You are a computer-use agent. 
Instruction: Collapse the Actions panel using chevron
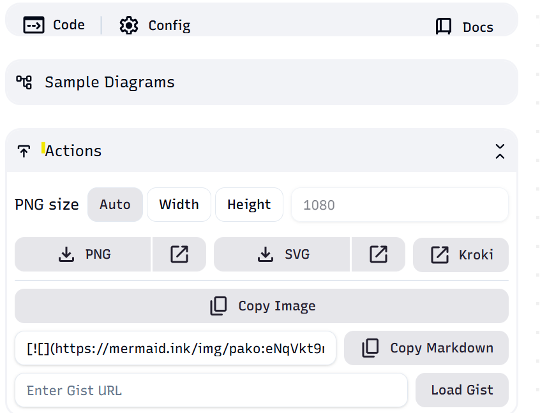(x=500, y=151)
